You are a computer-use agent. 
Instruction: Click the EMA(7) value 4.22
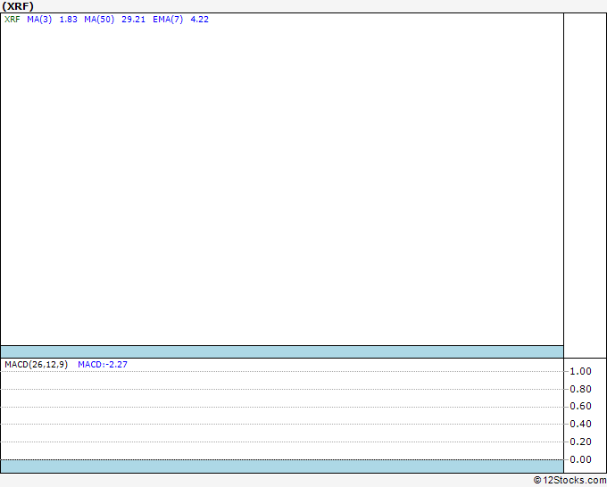199,20
